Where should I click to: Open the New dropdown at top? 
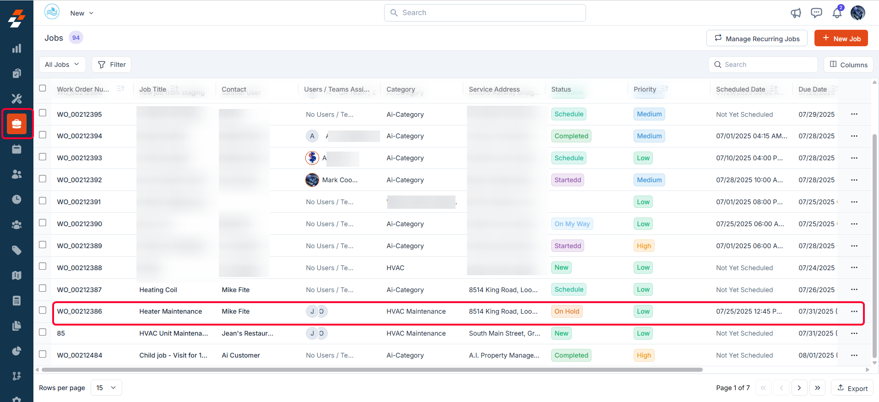point(81,13)
